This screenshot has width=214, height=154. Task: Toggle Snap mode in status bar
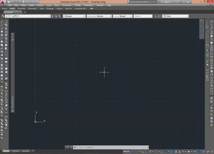136,151
